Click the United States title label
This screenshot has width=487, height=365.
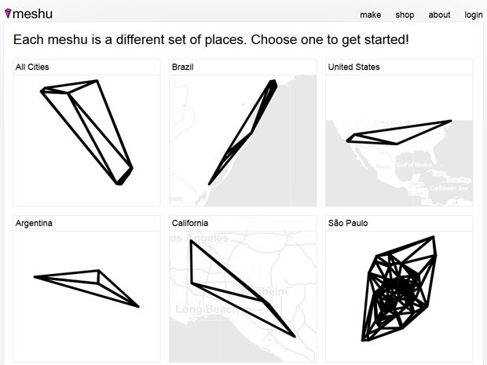click(353, 68)
